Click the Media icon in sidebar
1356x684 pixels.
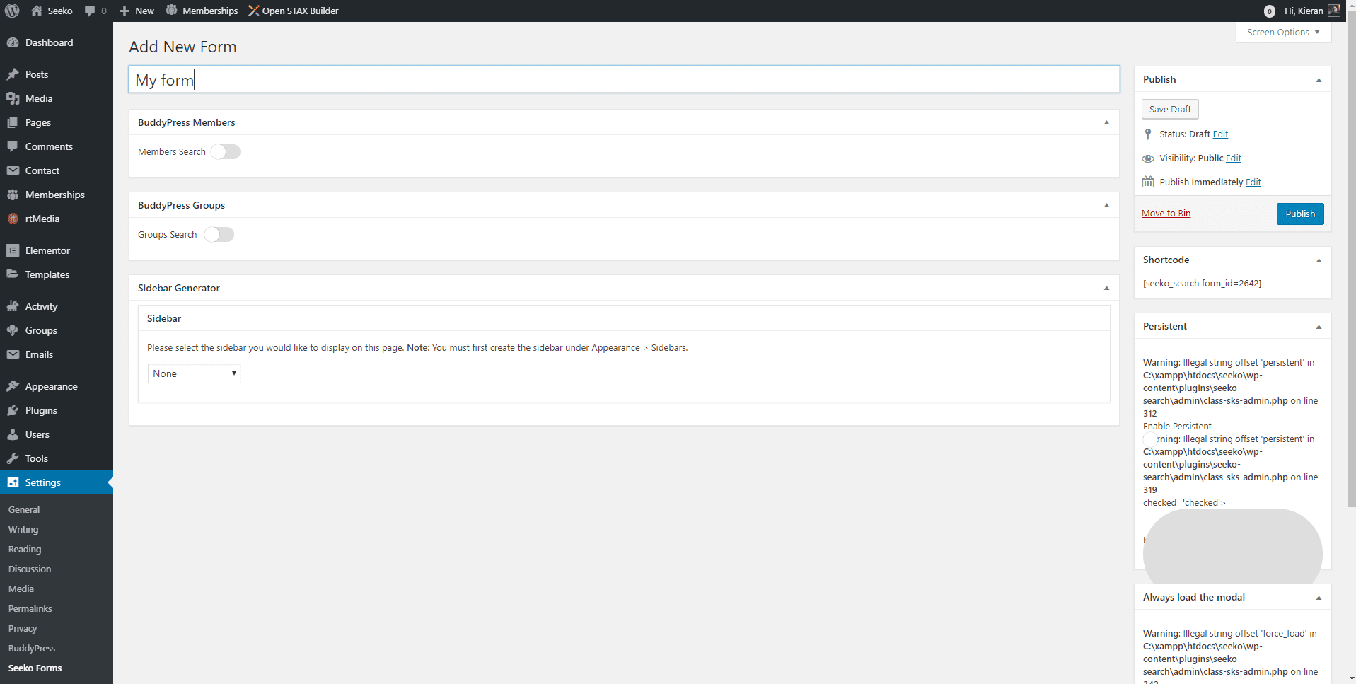pos(13,98)
